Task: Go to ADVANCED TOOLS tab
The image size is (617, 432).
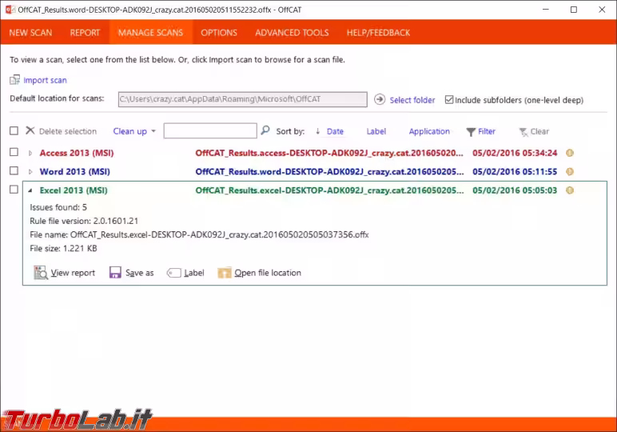Action: (292, 33)
